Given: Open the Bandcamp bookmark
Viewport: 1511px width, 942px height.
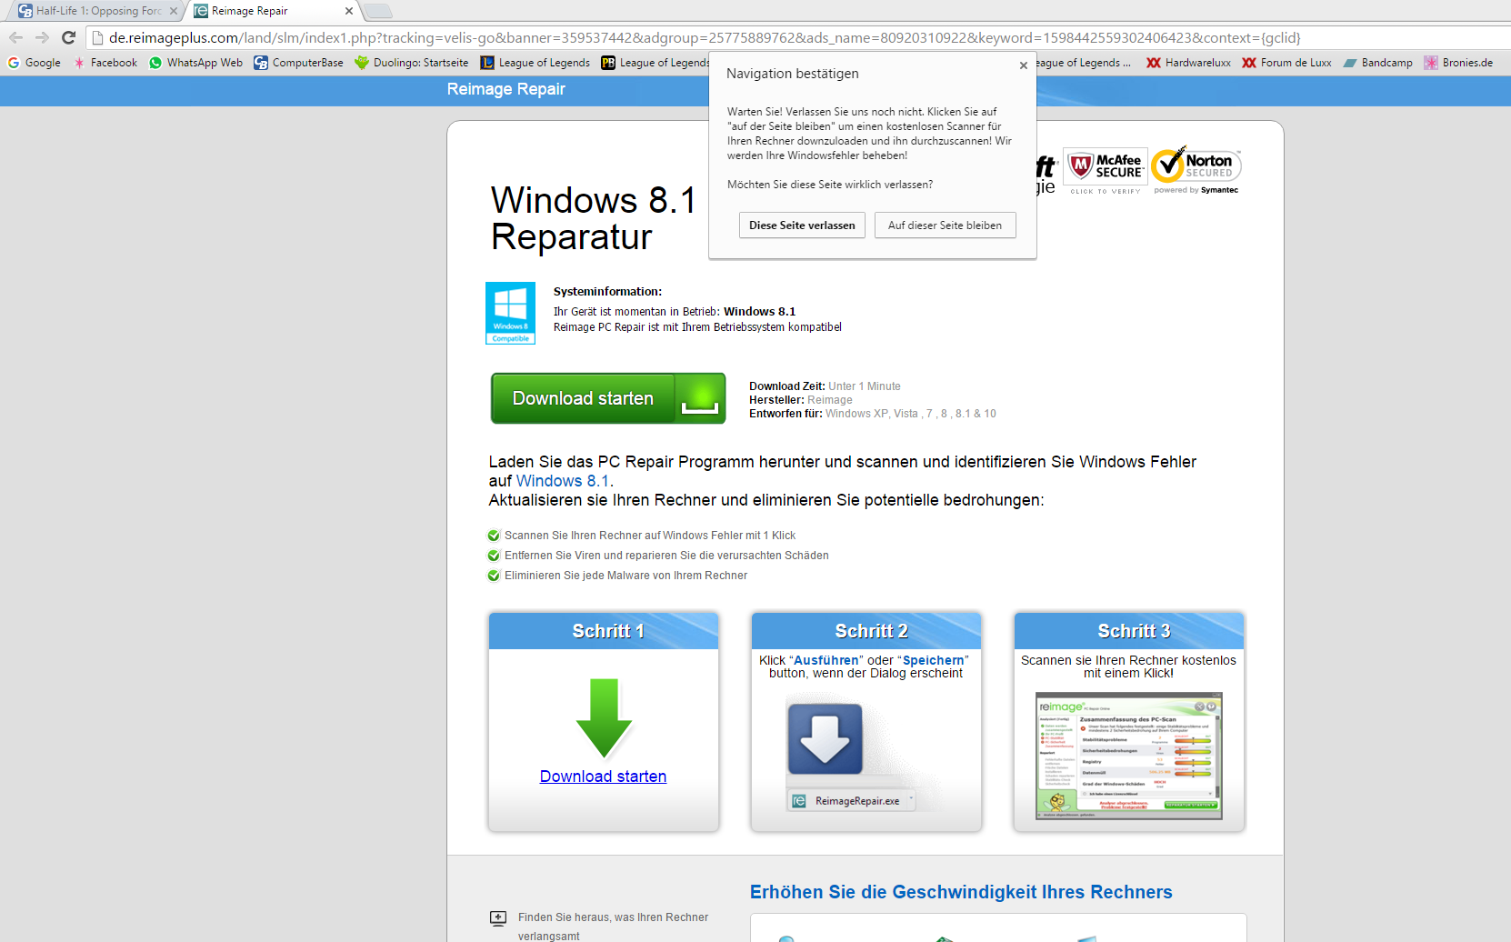Looking at the screenshot, I should [x=1377, y=63].
